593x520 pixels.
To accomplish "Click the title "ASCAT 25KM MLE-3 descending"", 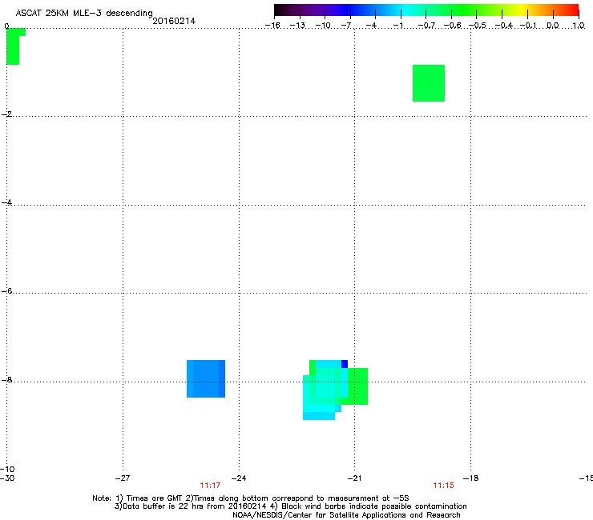I will 84,14.
